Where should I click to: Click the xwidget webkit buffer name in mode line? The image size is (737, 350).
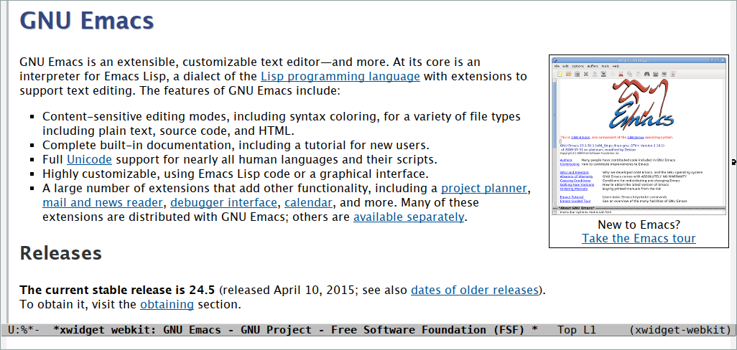point(296,331)
